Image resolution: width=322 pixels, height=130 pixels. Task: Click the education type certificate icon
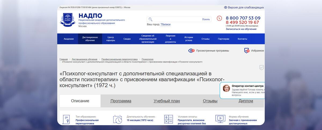click(66, 120)
